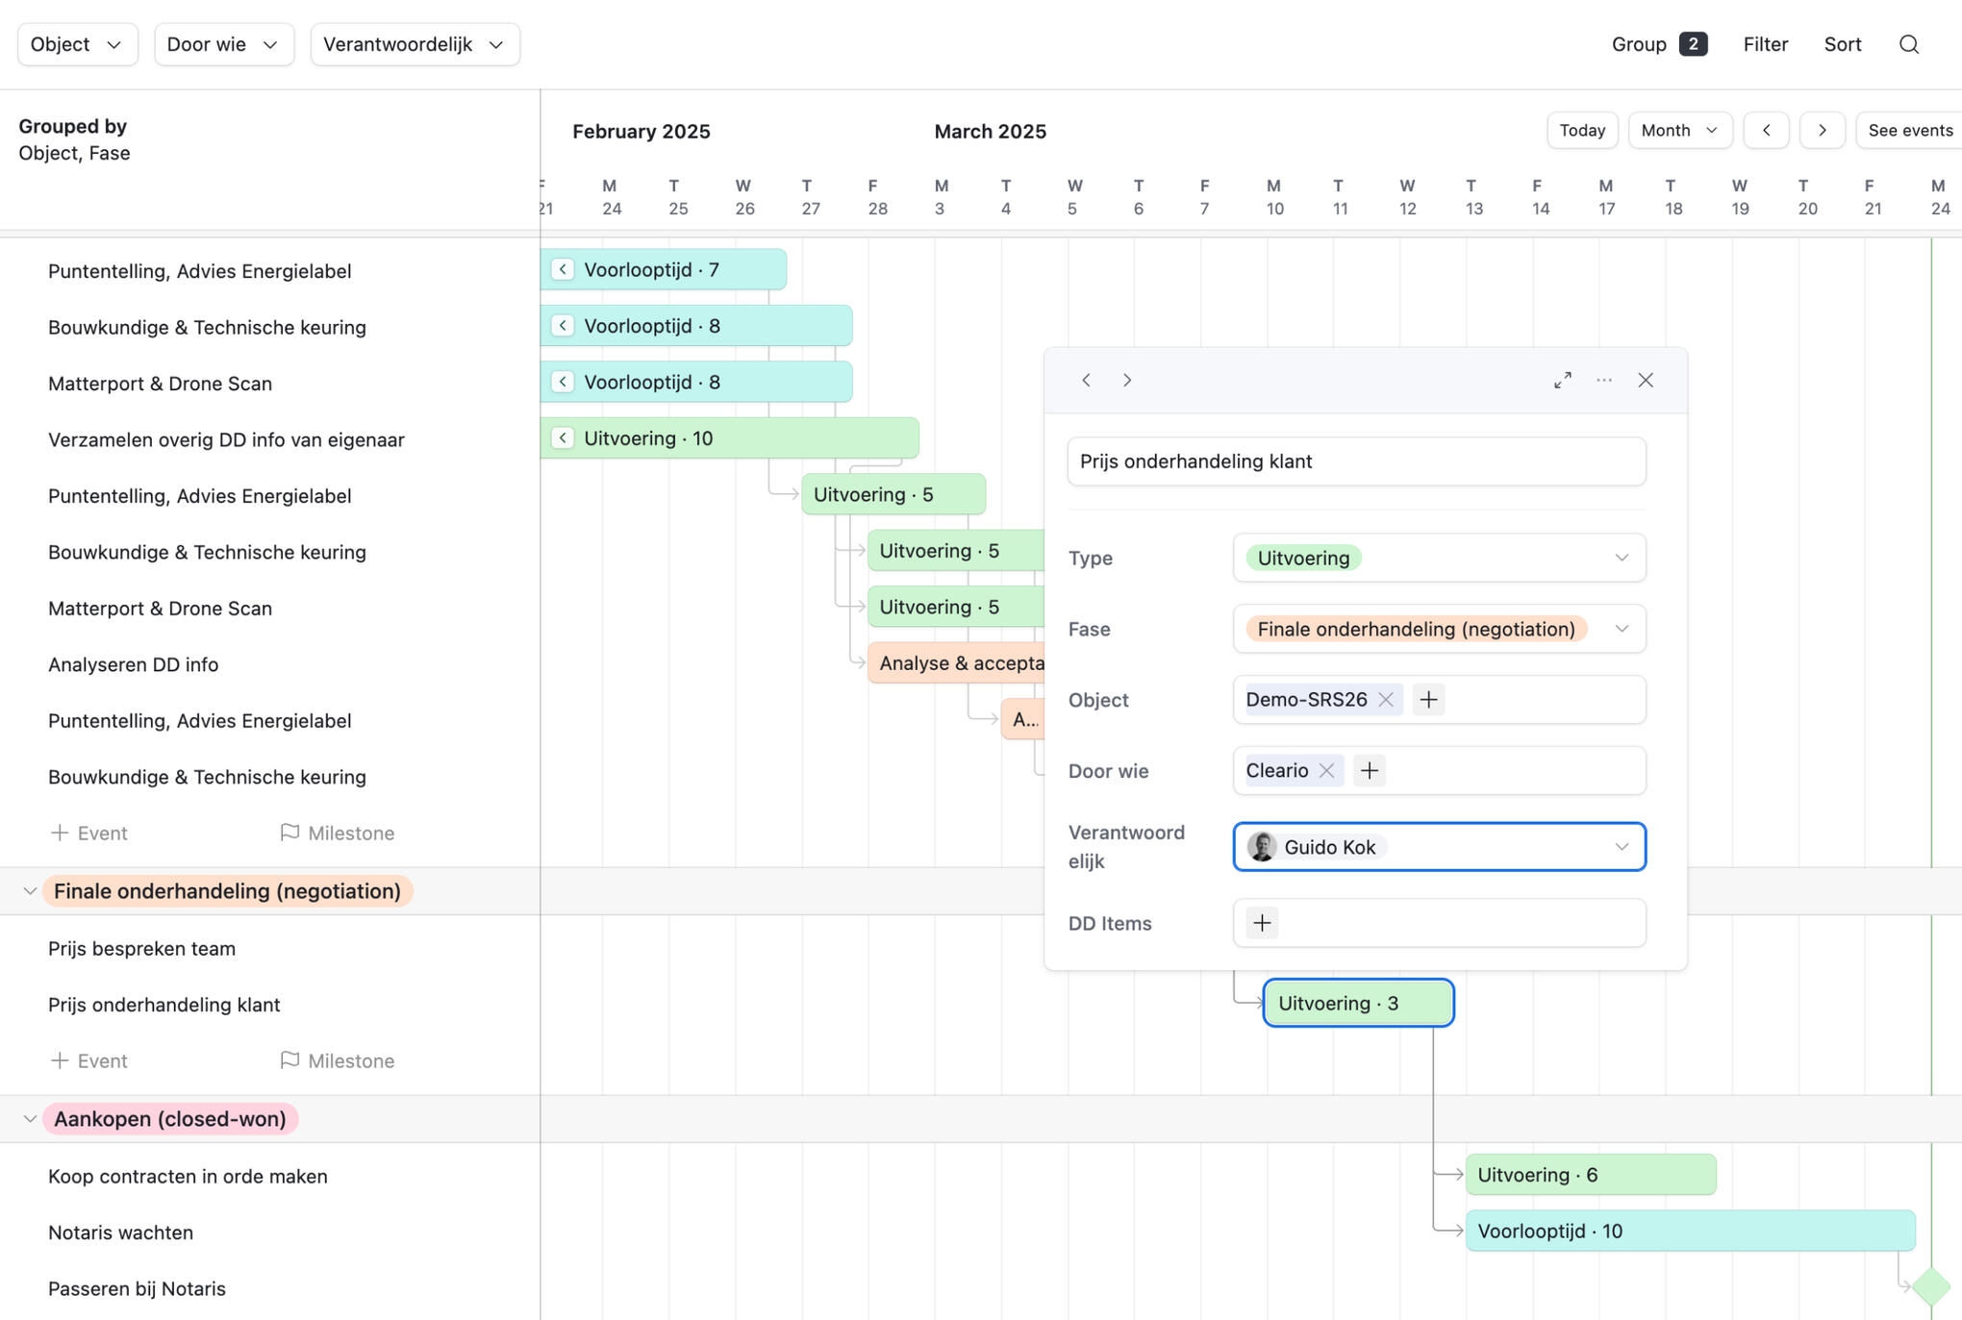Image resolution: width=1962 pixels, height=1320 pixels.
Task: Go to previous record in detail panel
Action: point(1087,380)
